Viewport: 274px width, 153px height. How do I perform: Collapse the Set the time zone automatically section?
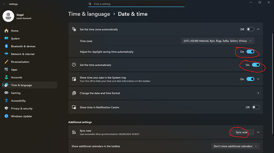[258, 29]
